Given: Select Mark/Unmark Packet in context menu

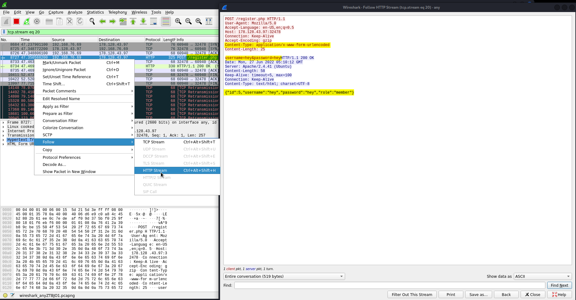Looking at the screenshot, I should [x=84, y=62].
